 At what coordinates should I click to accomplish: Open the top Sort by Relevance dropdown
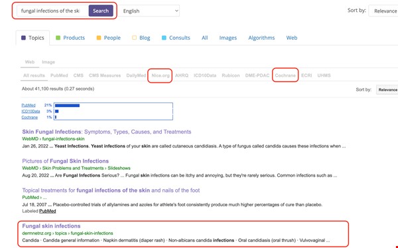pyautogui.click(x=383, y=11)
